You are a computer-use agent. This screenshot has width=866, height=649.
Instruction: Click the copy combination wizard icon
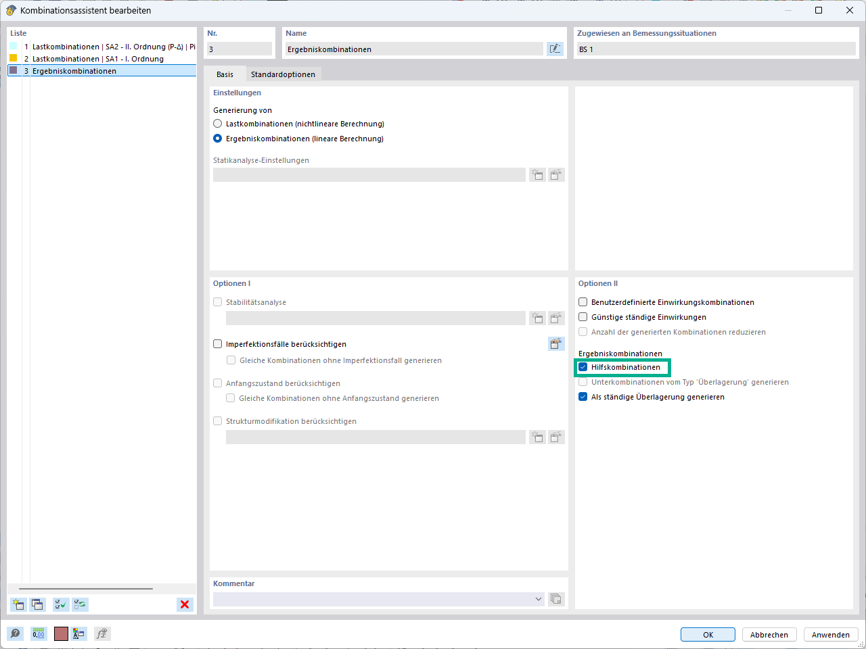click(37, 604)
